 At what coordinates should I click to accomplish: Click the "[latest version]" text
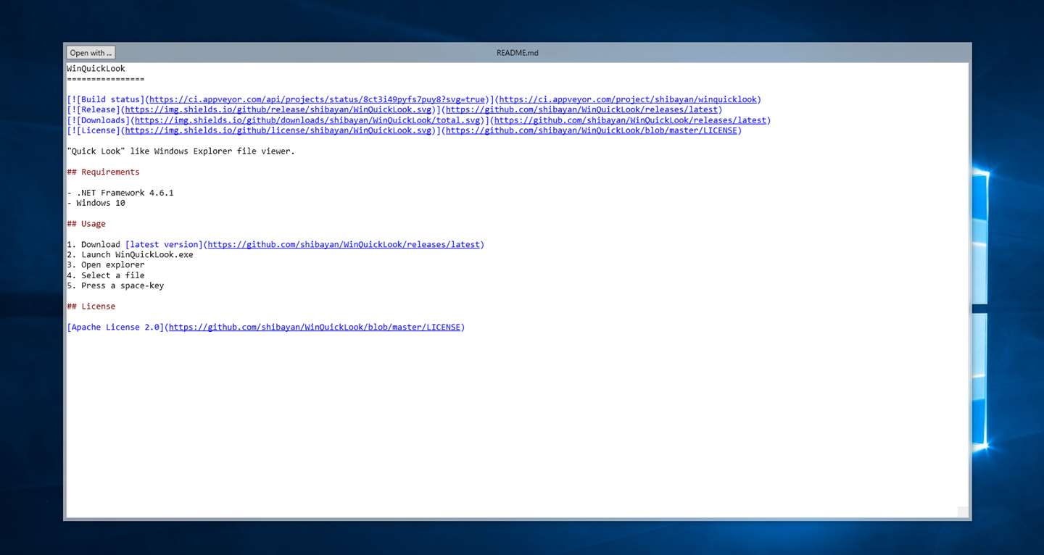coord(164,245)
